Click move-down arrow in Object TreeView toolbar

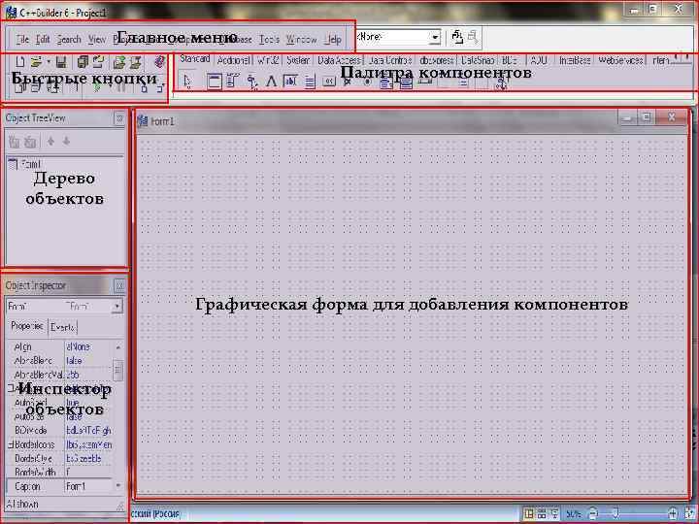point(66,142)
